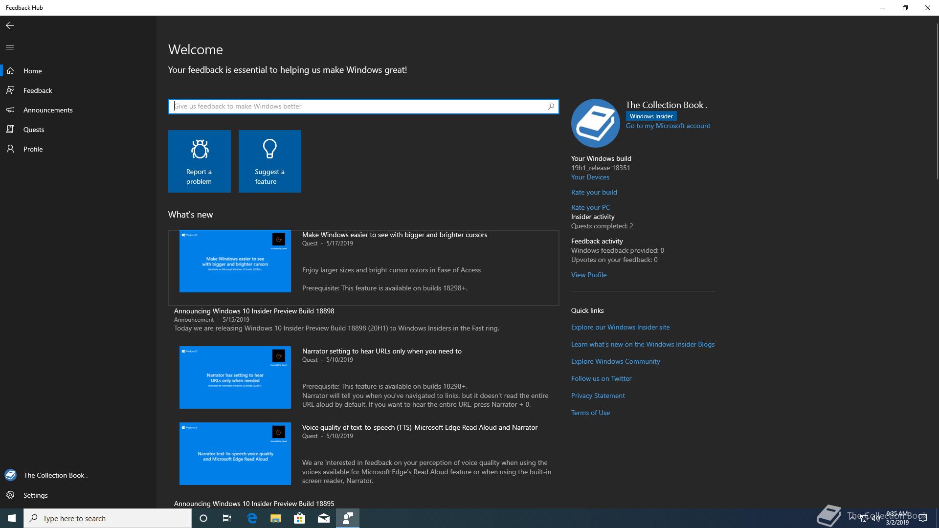Open Task View on the taskbar
The width and height of the screenshot is (939, 528).
(227, 518)
